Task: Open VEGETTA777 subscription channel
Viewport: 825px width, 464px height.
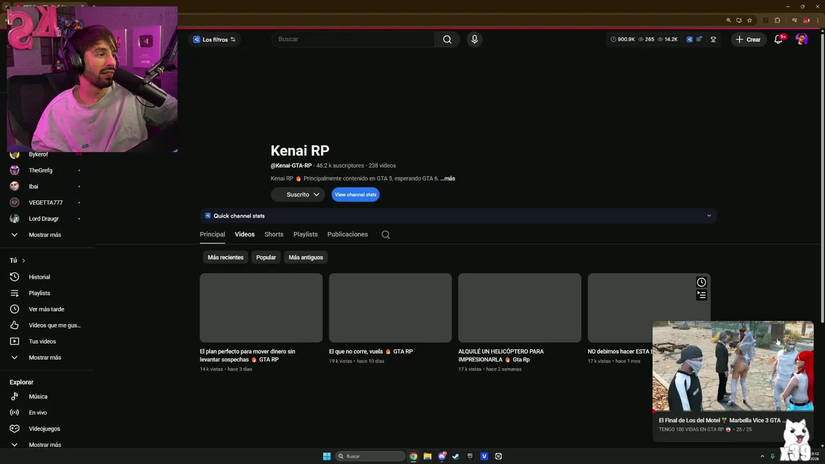Action: 45,202
